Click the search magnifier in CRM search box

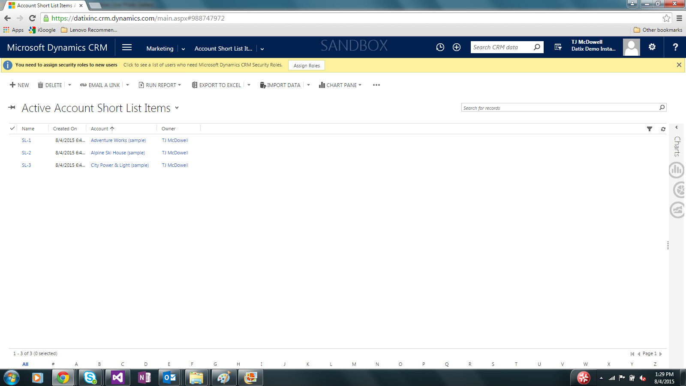537,47
